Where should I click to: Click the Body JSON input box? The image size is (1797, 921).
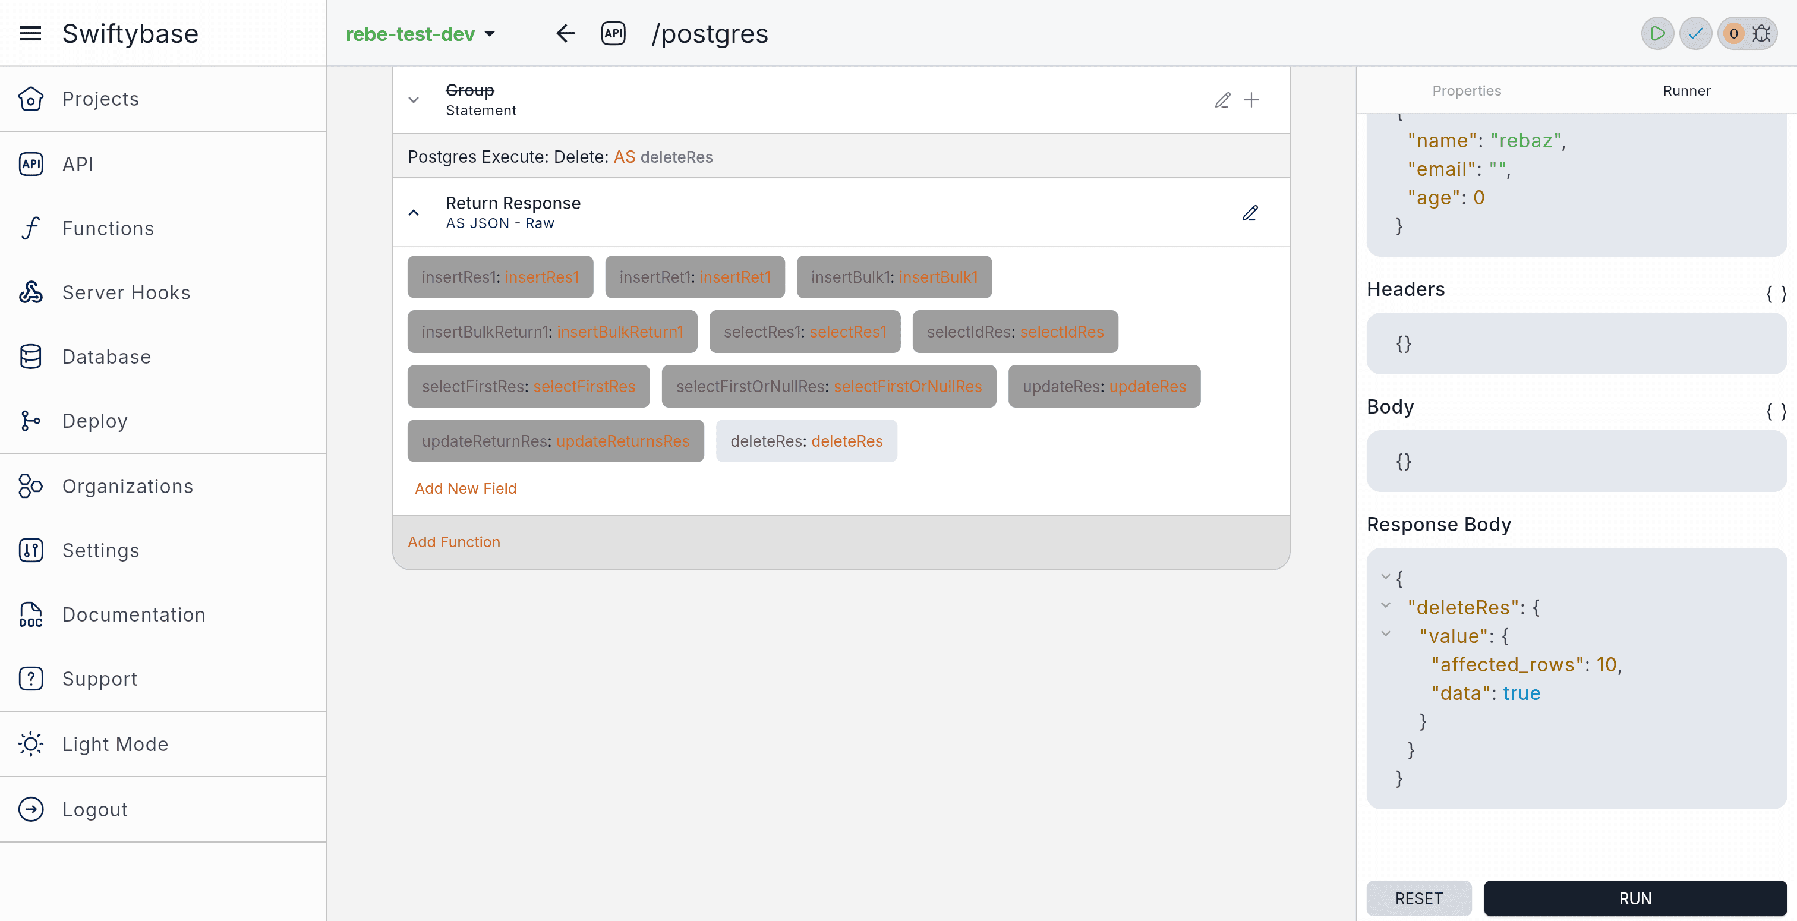(1577, 461)
